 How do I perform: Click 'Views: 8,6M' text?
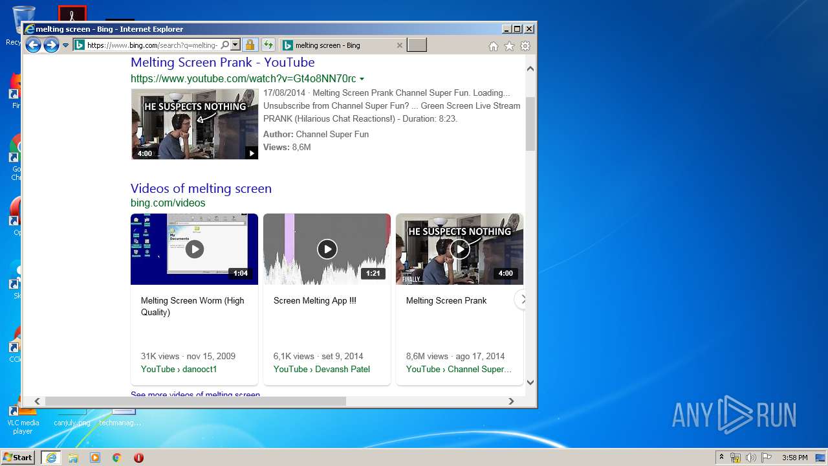point(287,147)
